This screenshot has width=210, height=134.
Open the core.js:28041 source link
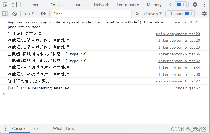186,22
